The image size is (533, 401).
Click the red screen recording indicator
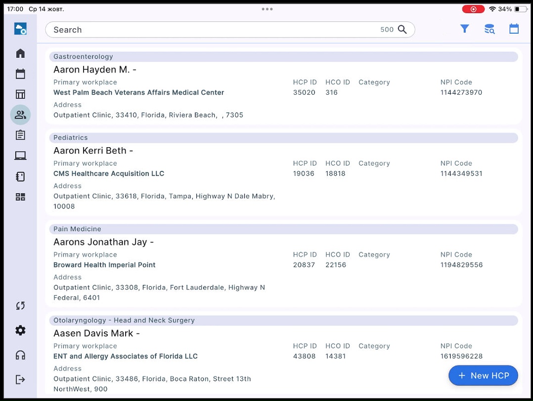click(473, 9)
